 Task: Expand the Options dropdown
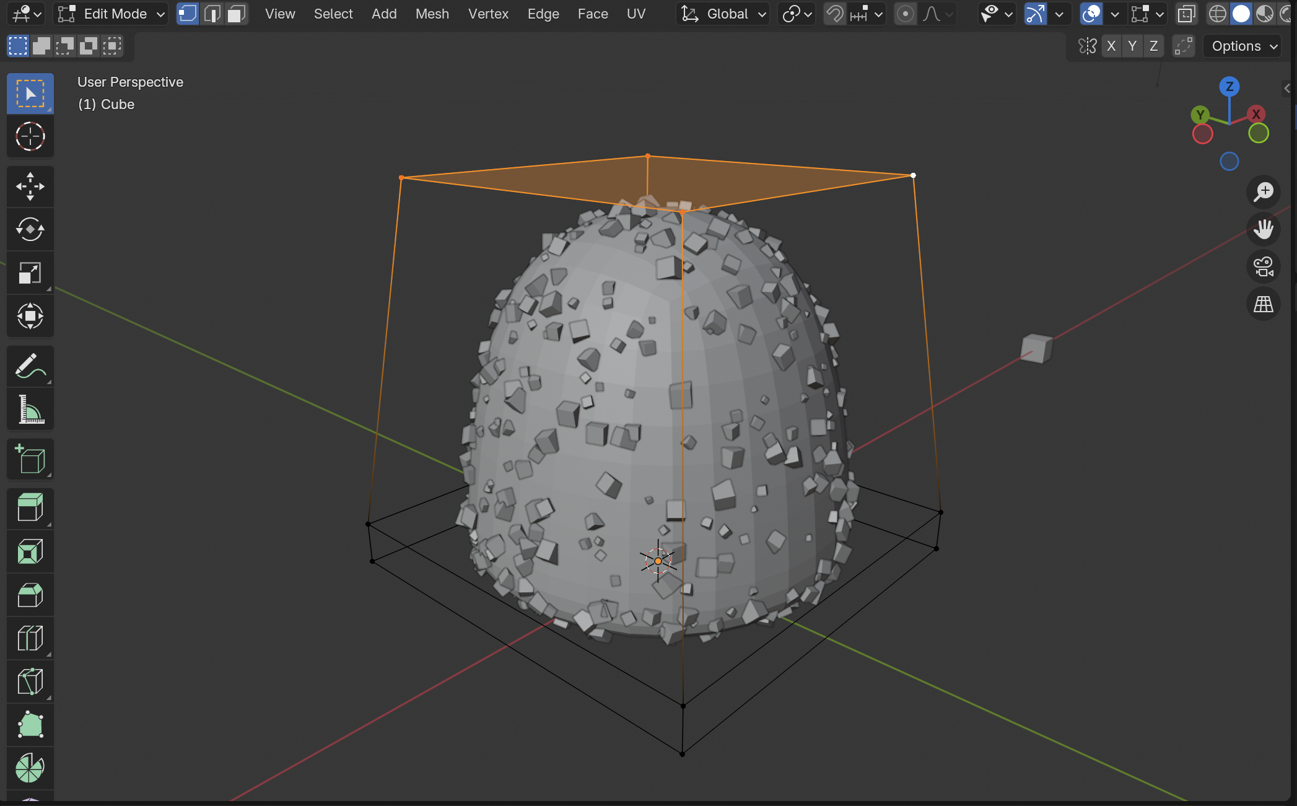point(1244,46)
